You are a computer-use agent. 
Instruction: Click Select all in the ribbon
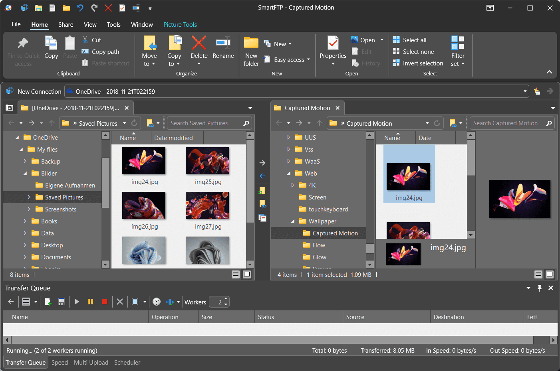pos(410,40)
